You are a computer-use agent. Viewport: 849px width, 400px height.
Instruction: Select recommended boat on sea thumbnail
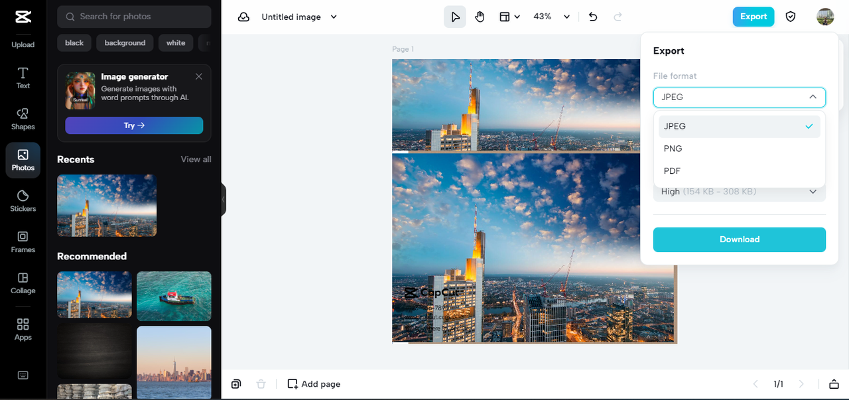click(x=174, y=297)
